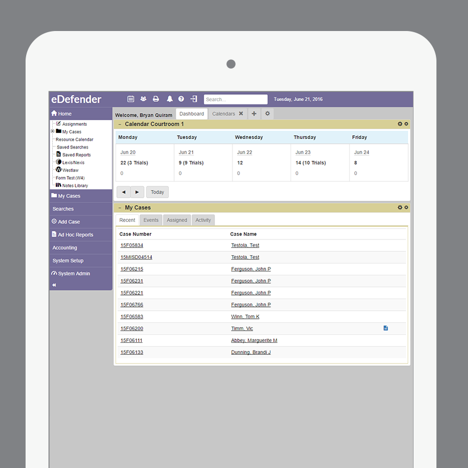The height and width of the screenshot is (468, 468).
Task: Collapse the sidebar with the double-arrow icon
Action: (x=54, y=285)
